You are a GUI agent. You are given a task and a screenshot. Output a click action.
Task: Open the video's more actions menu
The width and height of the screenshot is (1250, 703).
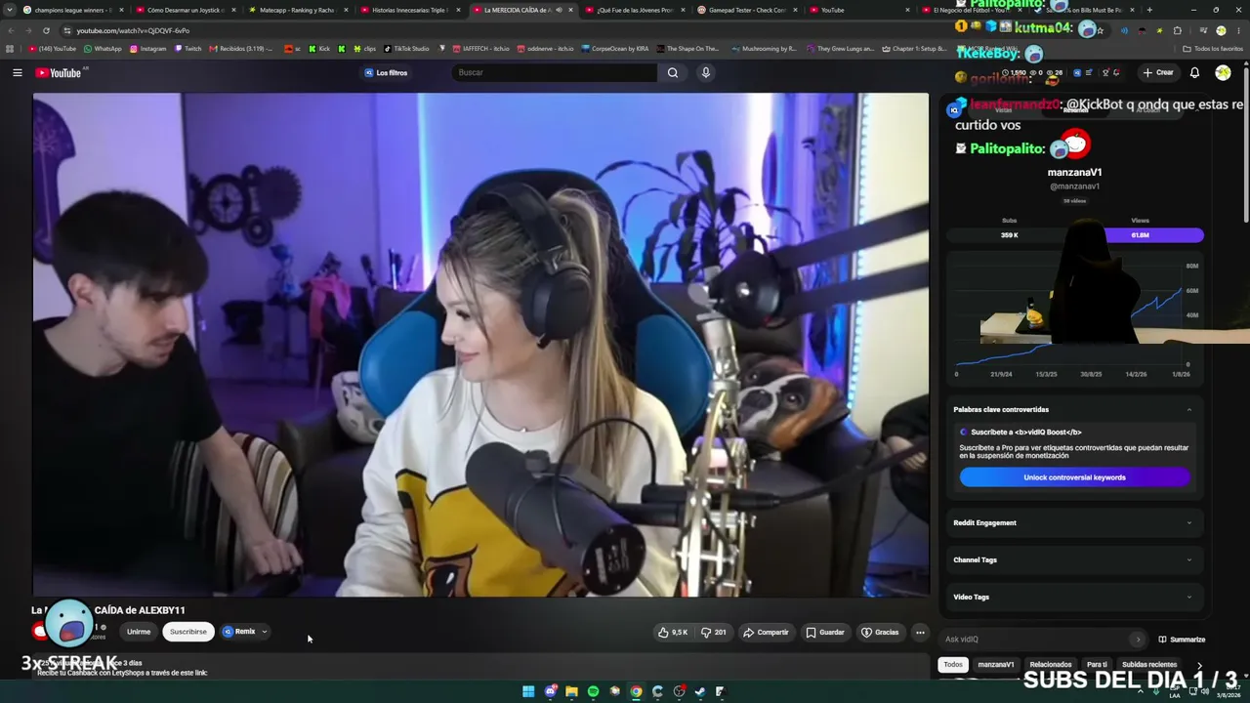(x=920, y=632)
